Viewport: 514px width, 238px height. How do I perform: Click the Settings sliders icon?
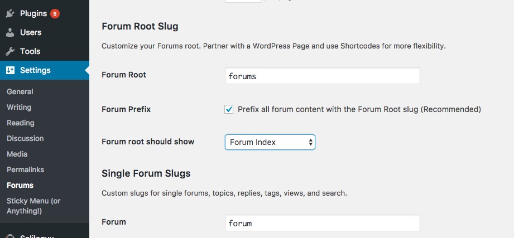coord(10,70)
